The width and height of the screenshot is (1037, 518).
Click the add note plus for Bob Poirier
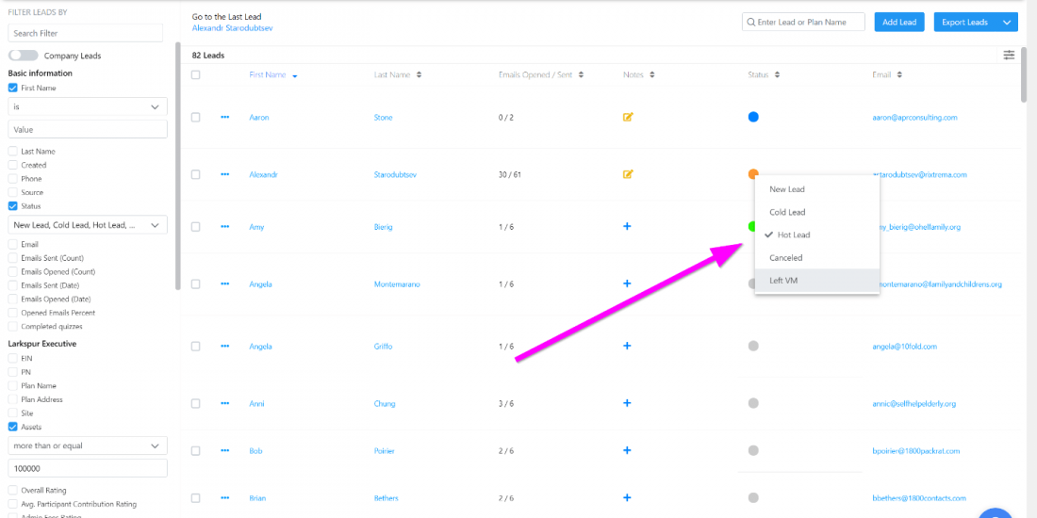tap(628, 450)
